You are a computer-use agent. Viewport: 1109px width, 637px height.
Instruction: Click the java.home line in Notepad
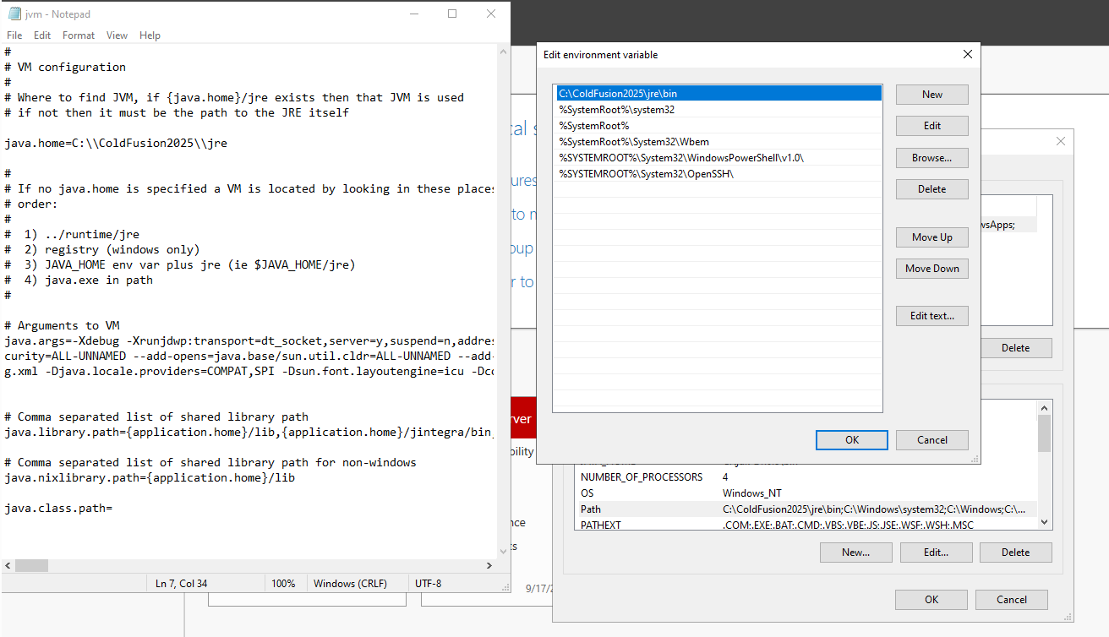[116, 144]
